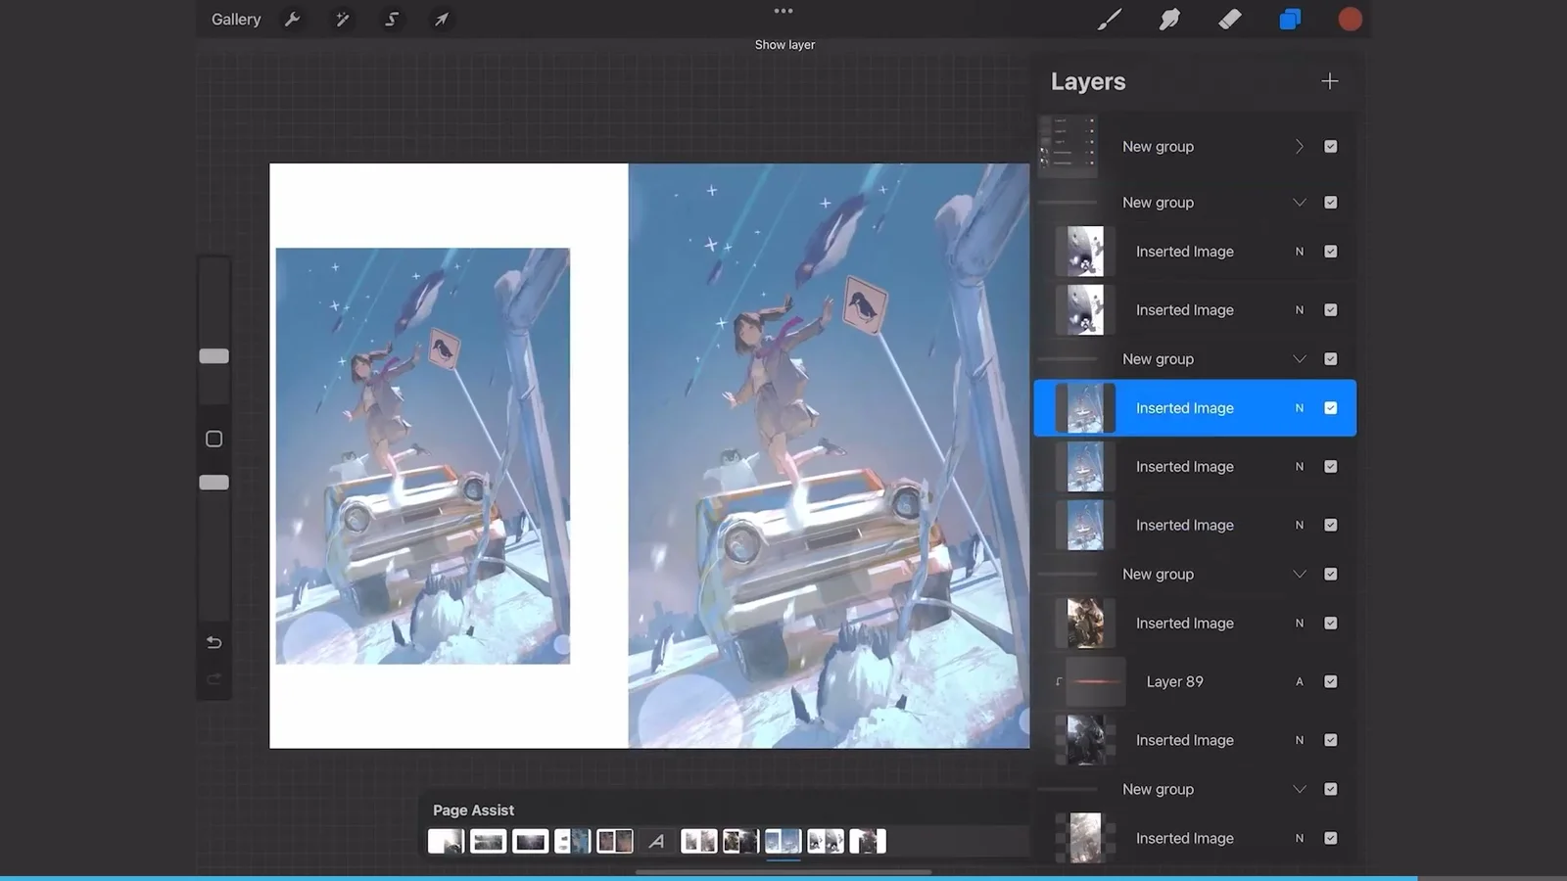Click the Page Assist label

click(473, 811)
